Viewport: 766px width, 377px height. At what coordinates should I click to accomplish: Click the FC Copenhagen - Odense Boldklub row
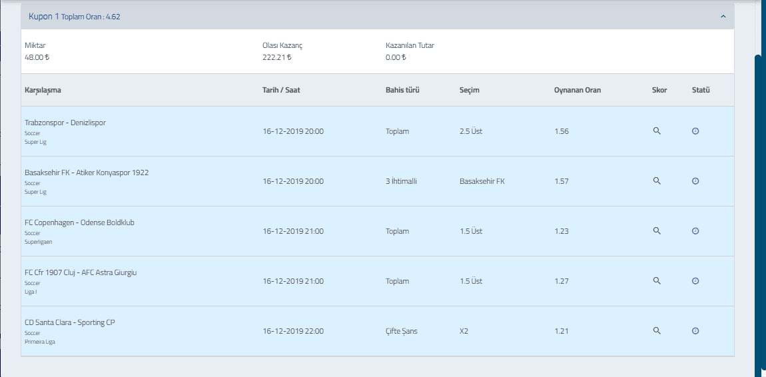point(377,231)
